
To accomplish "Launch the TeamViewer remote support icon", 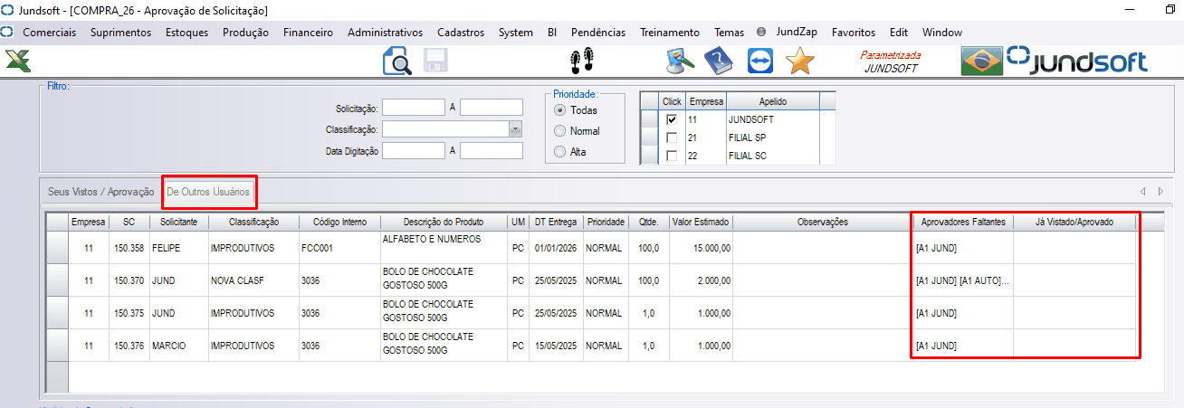I will click(760, 62).
